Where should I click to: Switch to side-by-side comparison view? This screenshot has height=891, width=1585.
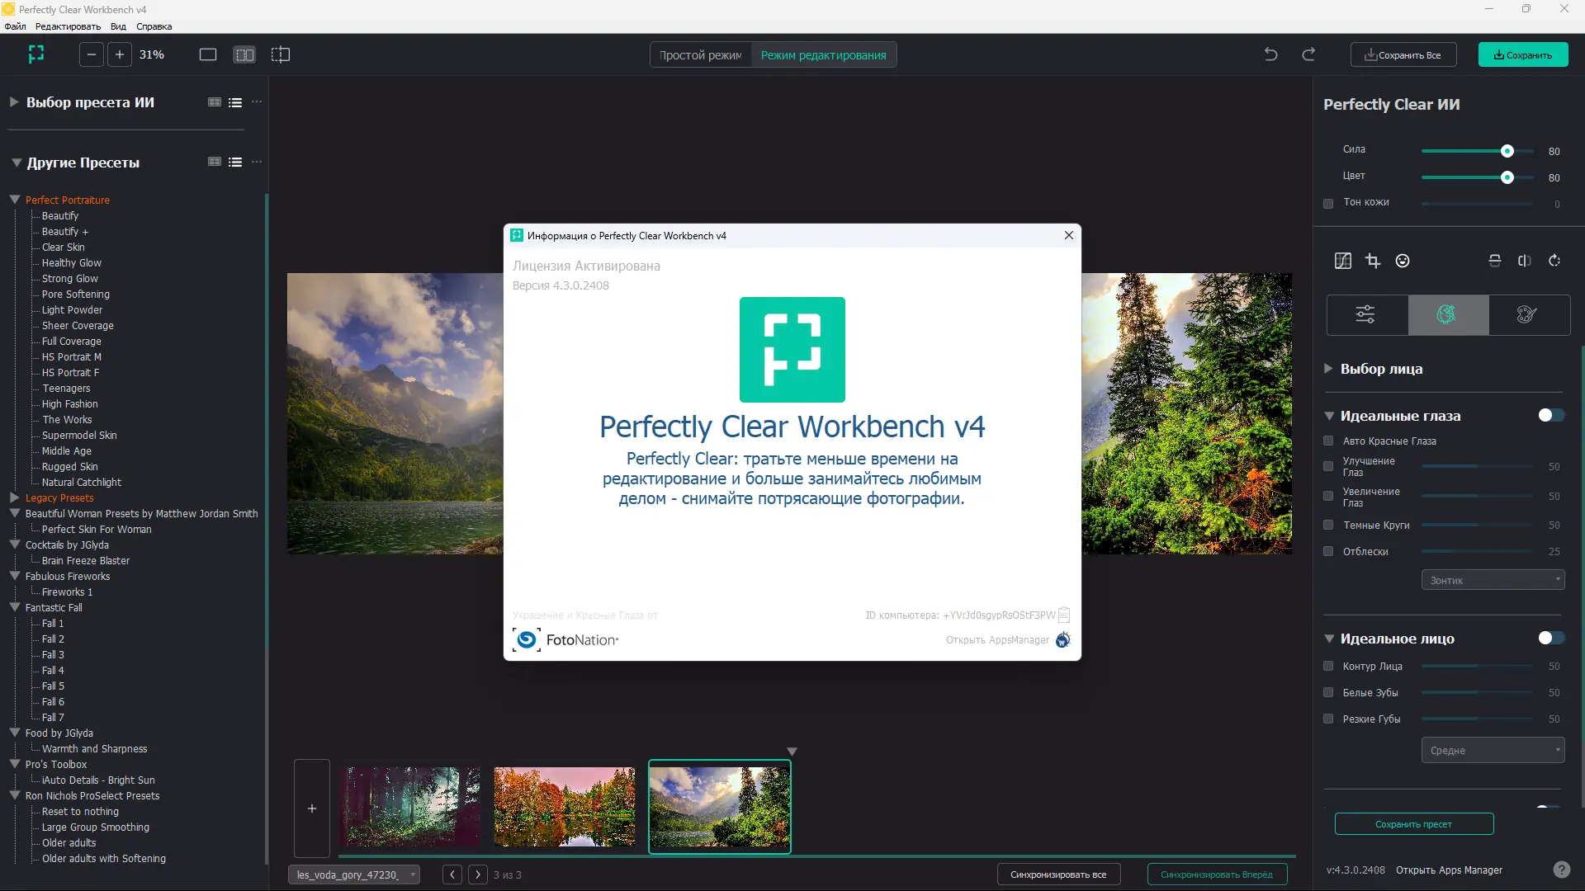[x=244, y=54]
